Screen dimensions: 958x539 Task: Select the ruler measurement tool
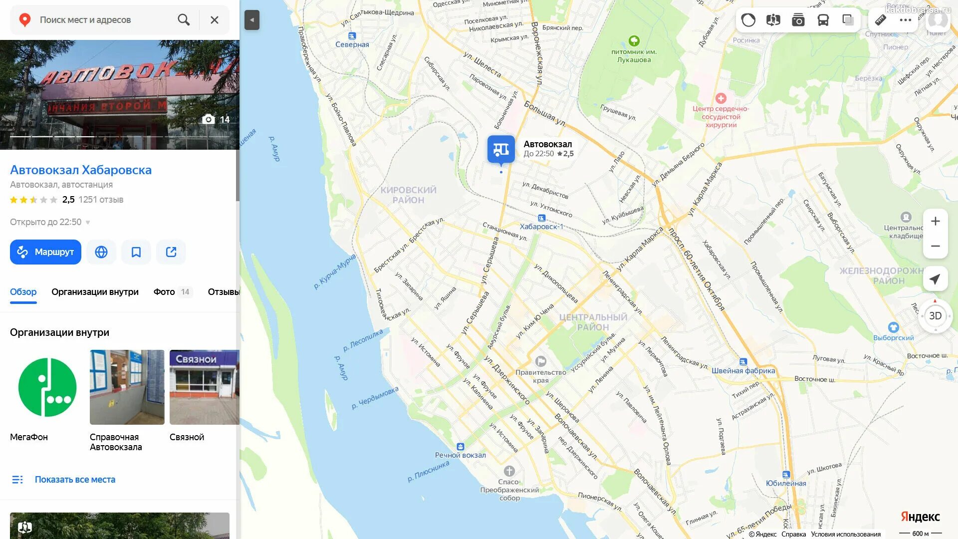[881, 20]
